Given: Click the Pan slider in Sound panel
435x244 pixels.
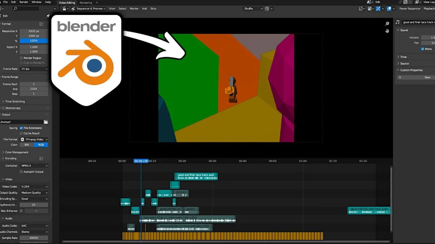Looking at the screenshot, I should coord(428,43).
